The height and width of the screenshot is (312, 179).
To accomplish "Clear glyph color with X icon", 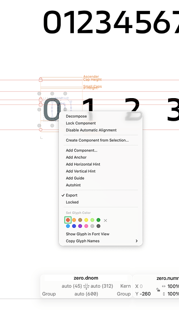I will coord(106,220).
